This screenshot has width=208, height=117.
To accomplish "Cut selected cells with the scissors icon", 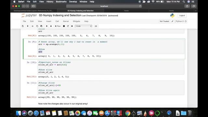I will pos(32,26).
